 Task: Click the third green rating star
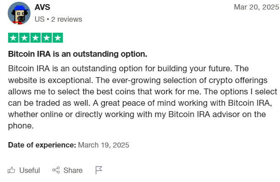(x=36, y=38)
